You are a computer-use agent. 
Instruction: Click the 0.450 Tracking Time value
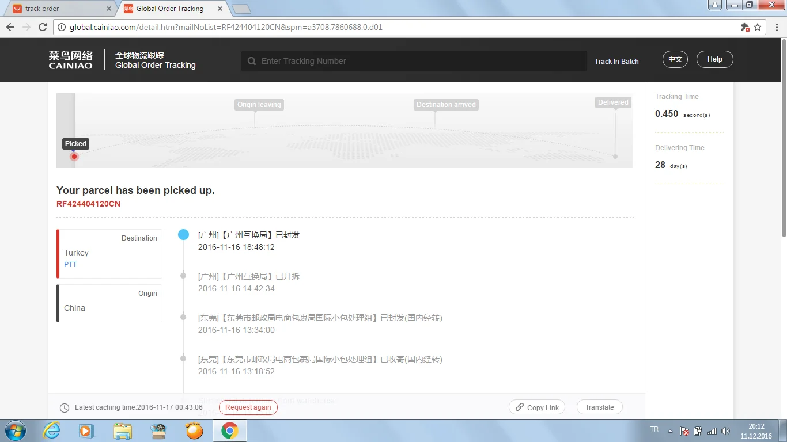667,114
